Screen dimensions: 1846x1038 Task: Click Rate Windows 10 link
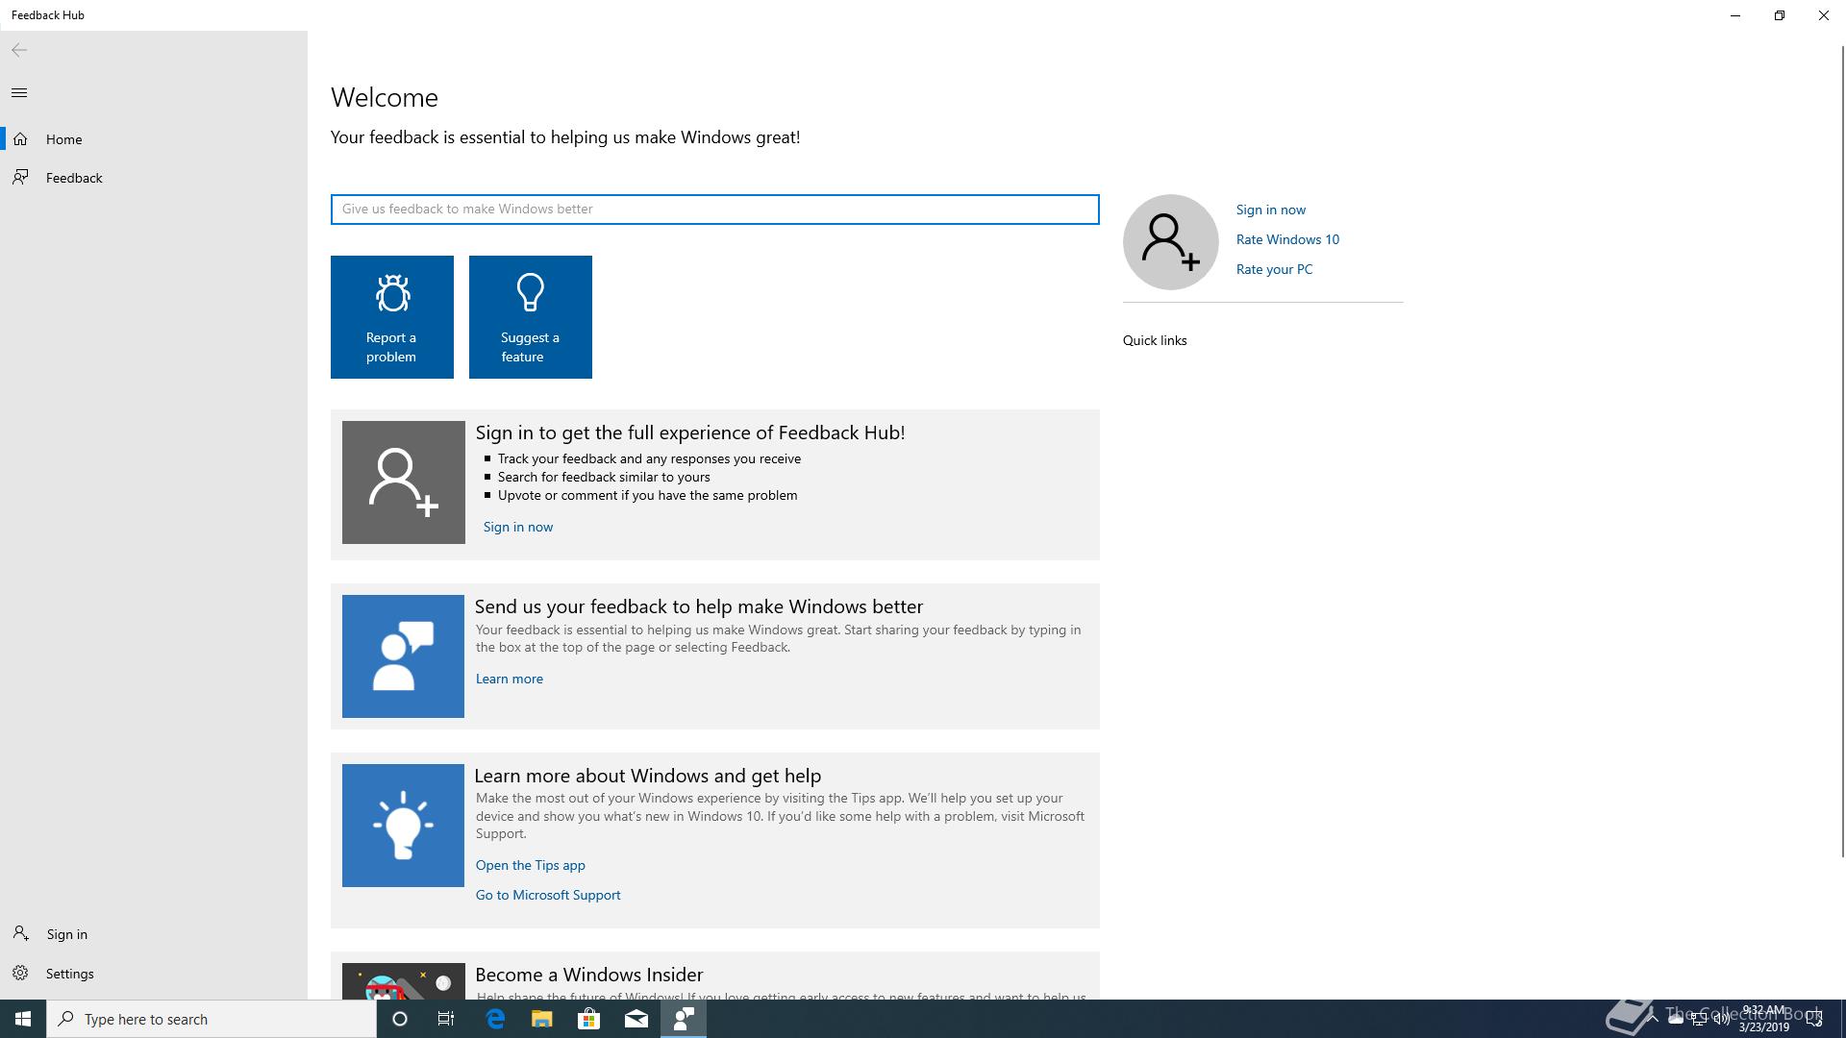[x=1287, y=239]
